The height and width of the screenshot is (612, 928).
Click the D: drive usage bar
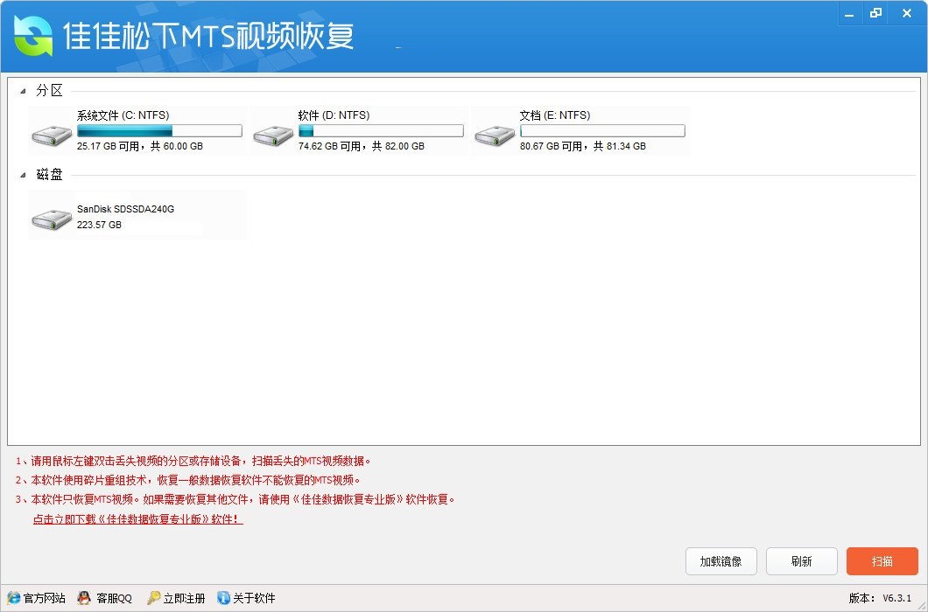click(x=381, y=130)
